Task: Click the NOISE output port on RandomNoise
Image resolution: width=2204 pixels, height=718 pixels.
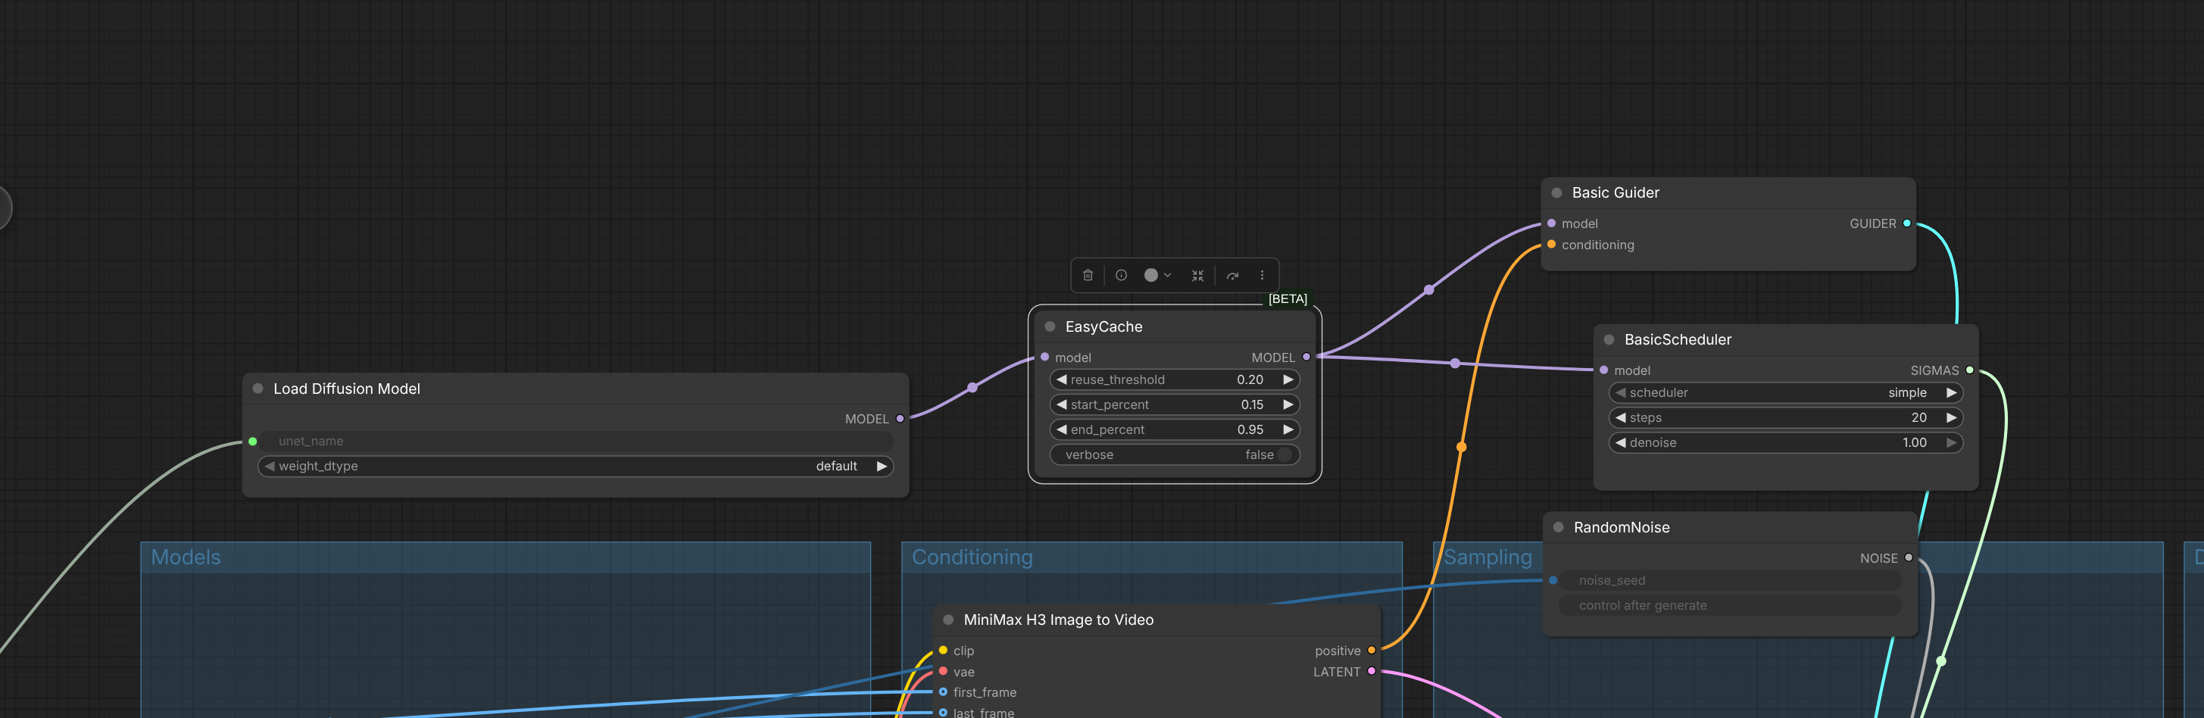Action: click(1909, 558)
